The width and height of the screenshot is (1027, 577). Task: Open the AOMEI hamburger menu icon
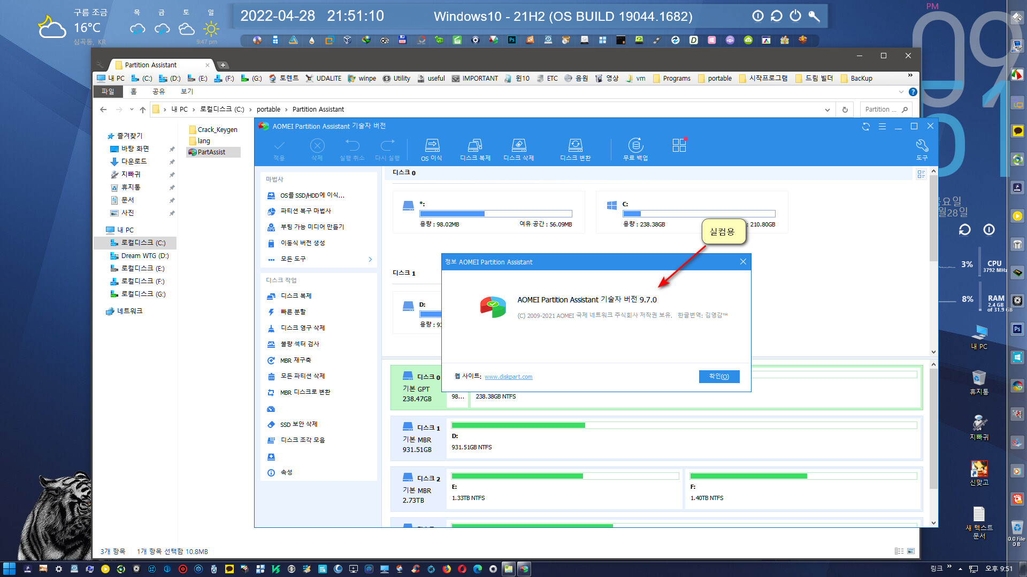[882, 127]
